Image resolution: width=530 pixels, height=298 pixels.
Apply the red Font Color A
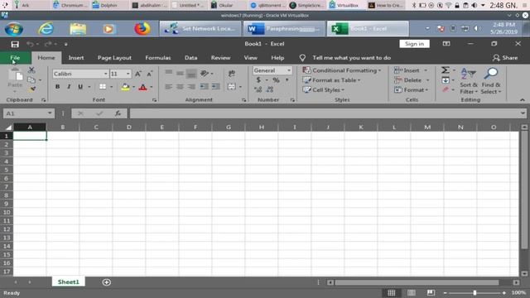(143, 87)
